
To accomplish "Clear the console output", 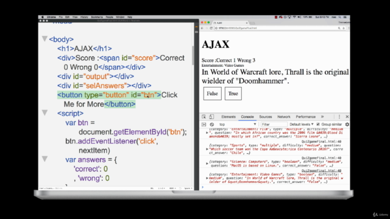I will coord(211,124).
